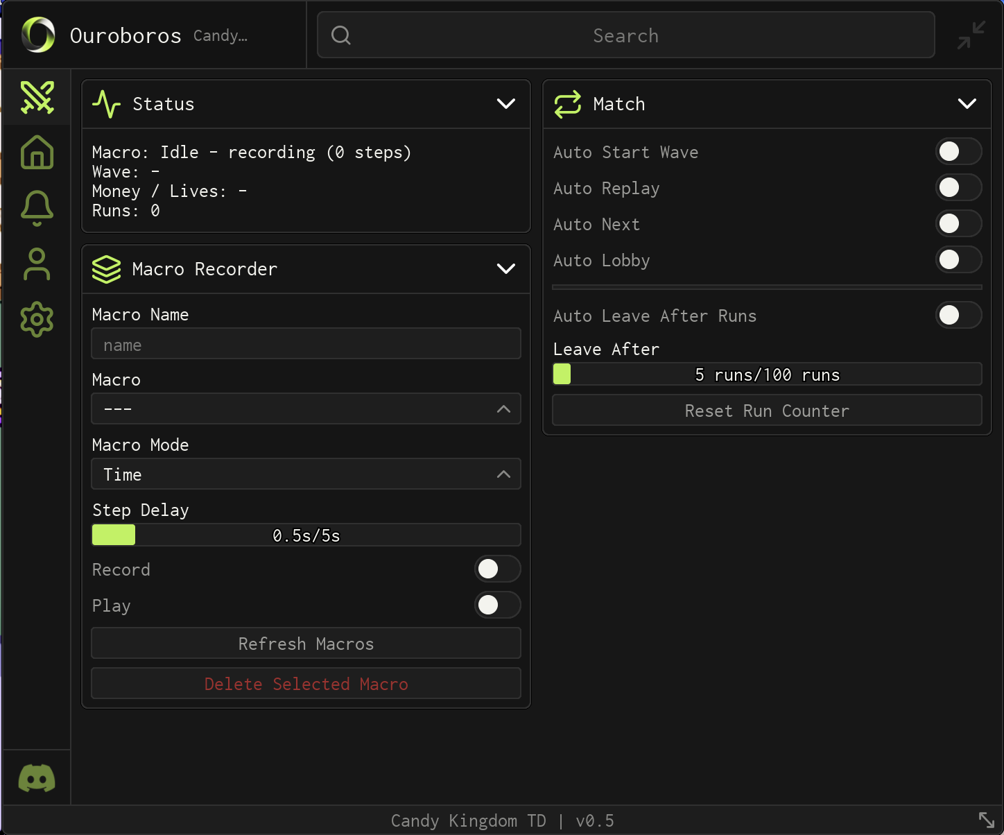Turn on the Auto Next toggle
Screen dimensions: 1004x835
958,223
